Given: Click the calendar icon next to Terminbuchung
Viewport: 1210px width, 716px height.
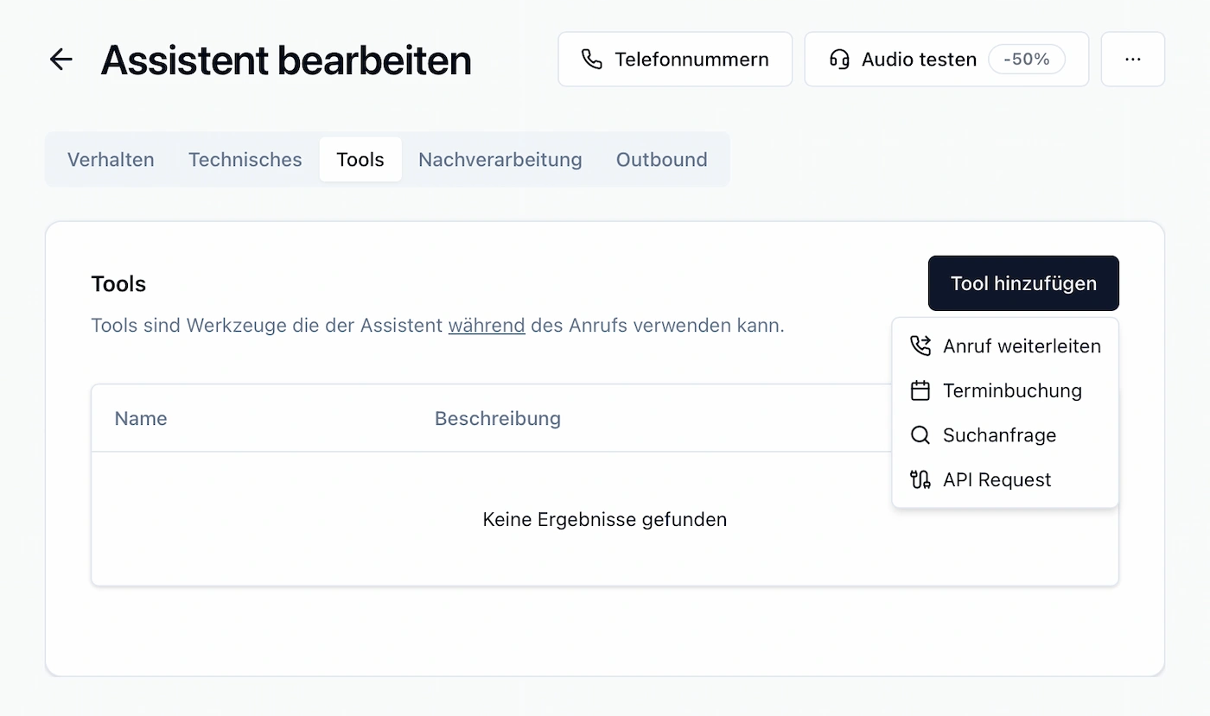Looking at the screenshot, I should [920, 390].
